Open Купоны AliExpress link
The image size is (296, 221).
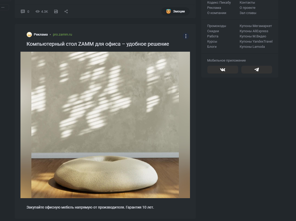coord(254,31)
